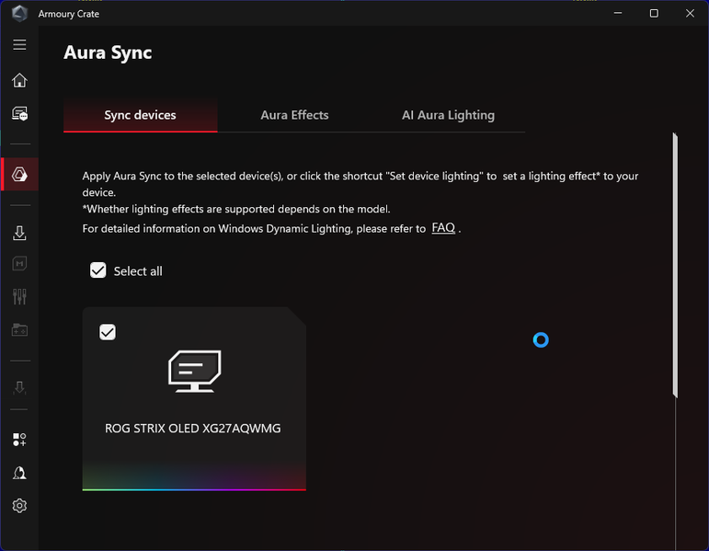Select the Aura Sync sidebar icon
709x551 pixels.
click(19, 174)
